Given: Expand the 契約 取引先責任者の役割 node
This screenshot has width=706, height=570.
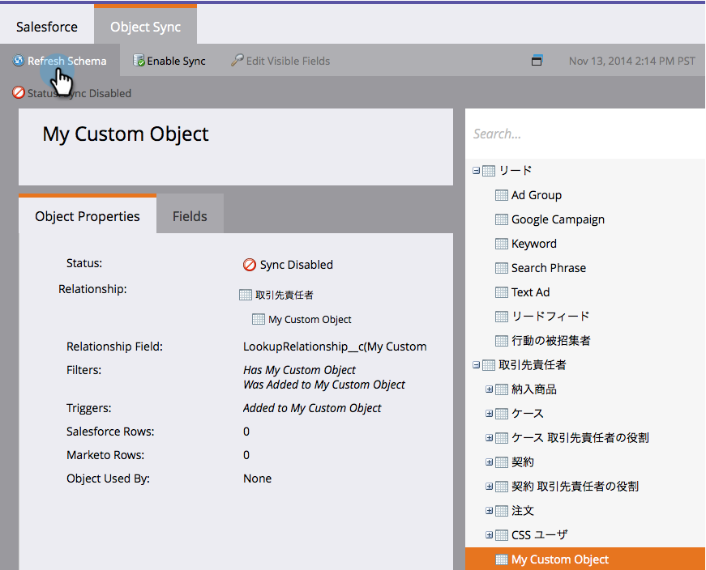Looking at the screenshot, I should pos(489,487).
